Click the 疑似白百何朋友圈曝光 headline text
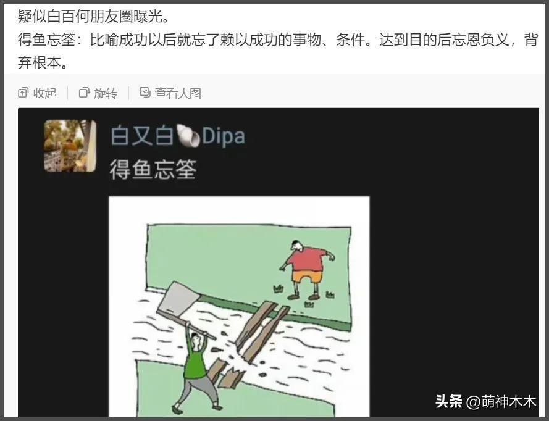 [93, 17]
